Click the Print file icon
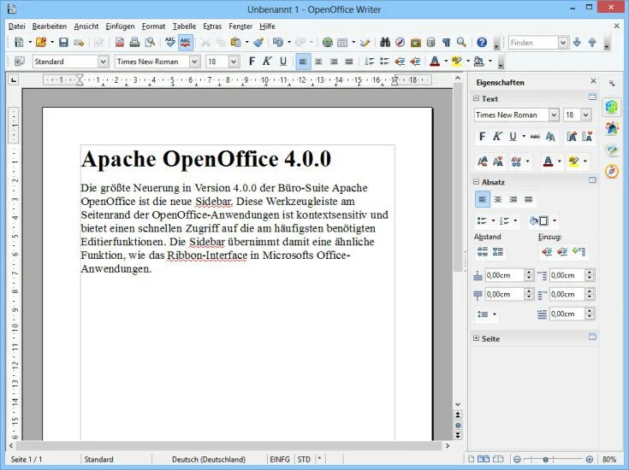Screen dimensions: 629x470 click(x=134, y=42)
